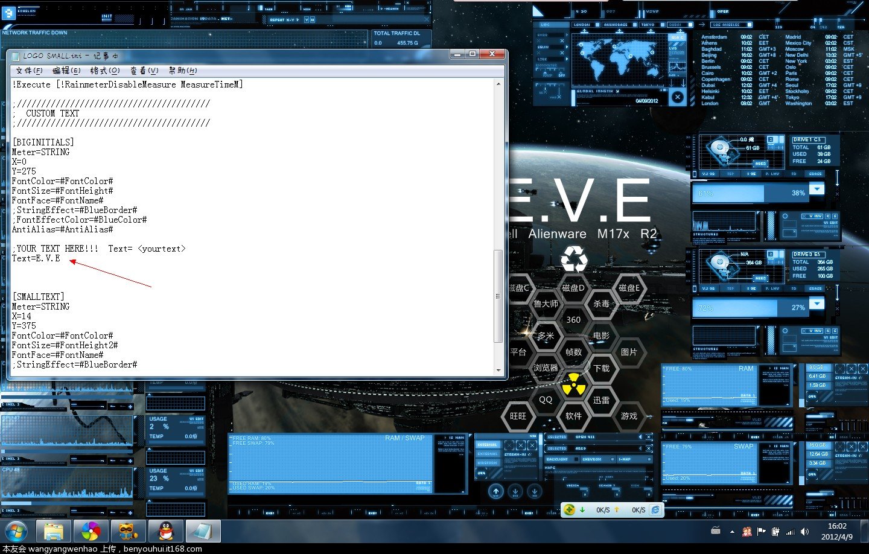Close the SELECTED OPEN 411 row
Viewport: 869px width, 554px height.
click(x=649, y=437)
